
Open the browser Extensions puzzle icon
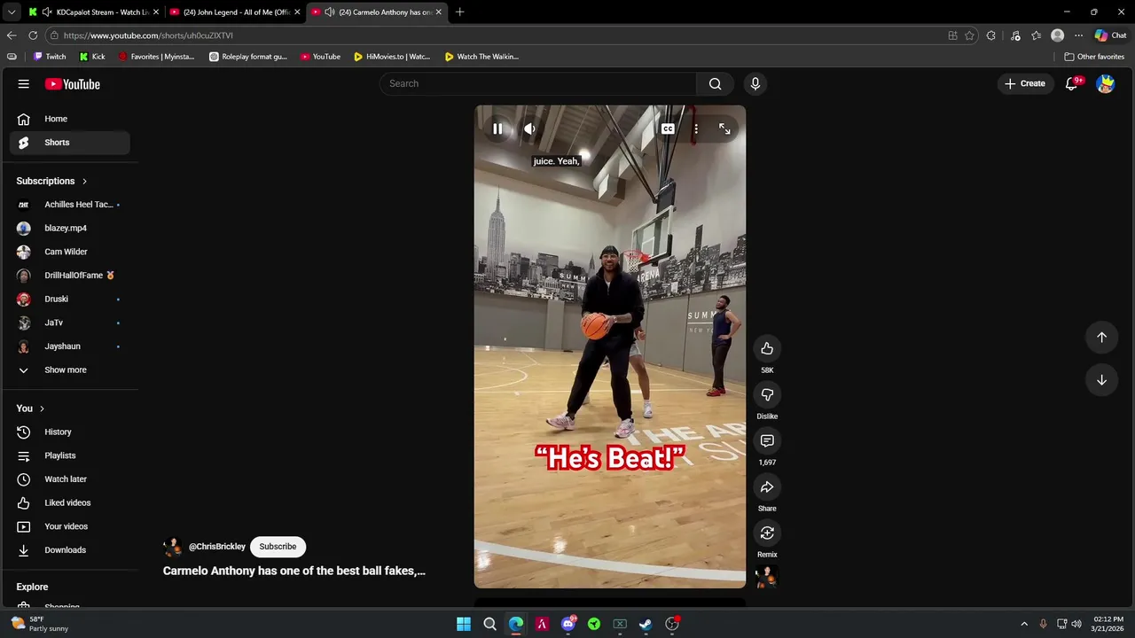click(991, 35)
